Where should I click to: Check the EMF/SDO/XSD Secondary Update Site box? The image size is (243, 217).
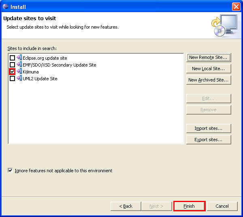tap(12, 65)
